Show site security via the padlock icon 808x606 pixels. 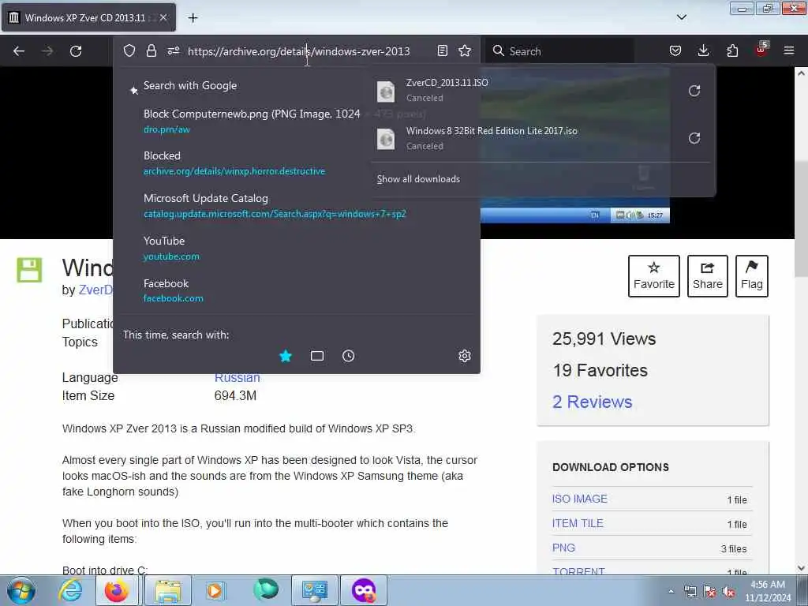151,50
